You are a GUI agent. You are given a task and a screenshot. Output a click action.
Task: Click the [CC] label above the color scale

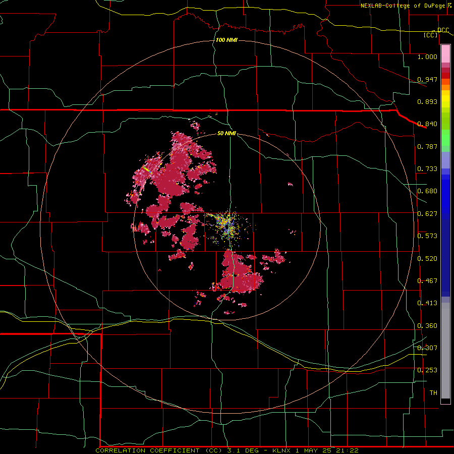[431, 35]
